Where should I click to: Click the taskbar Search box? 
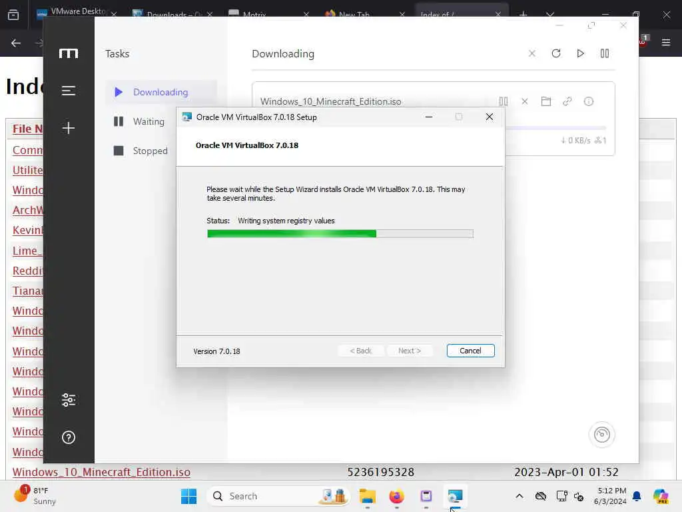point(278,496)
